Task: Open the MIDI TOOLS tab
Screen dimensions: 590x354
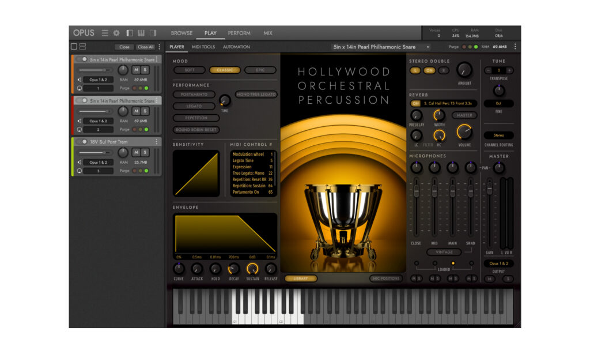Action: (x=203, y=47)
